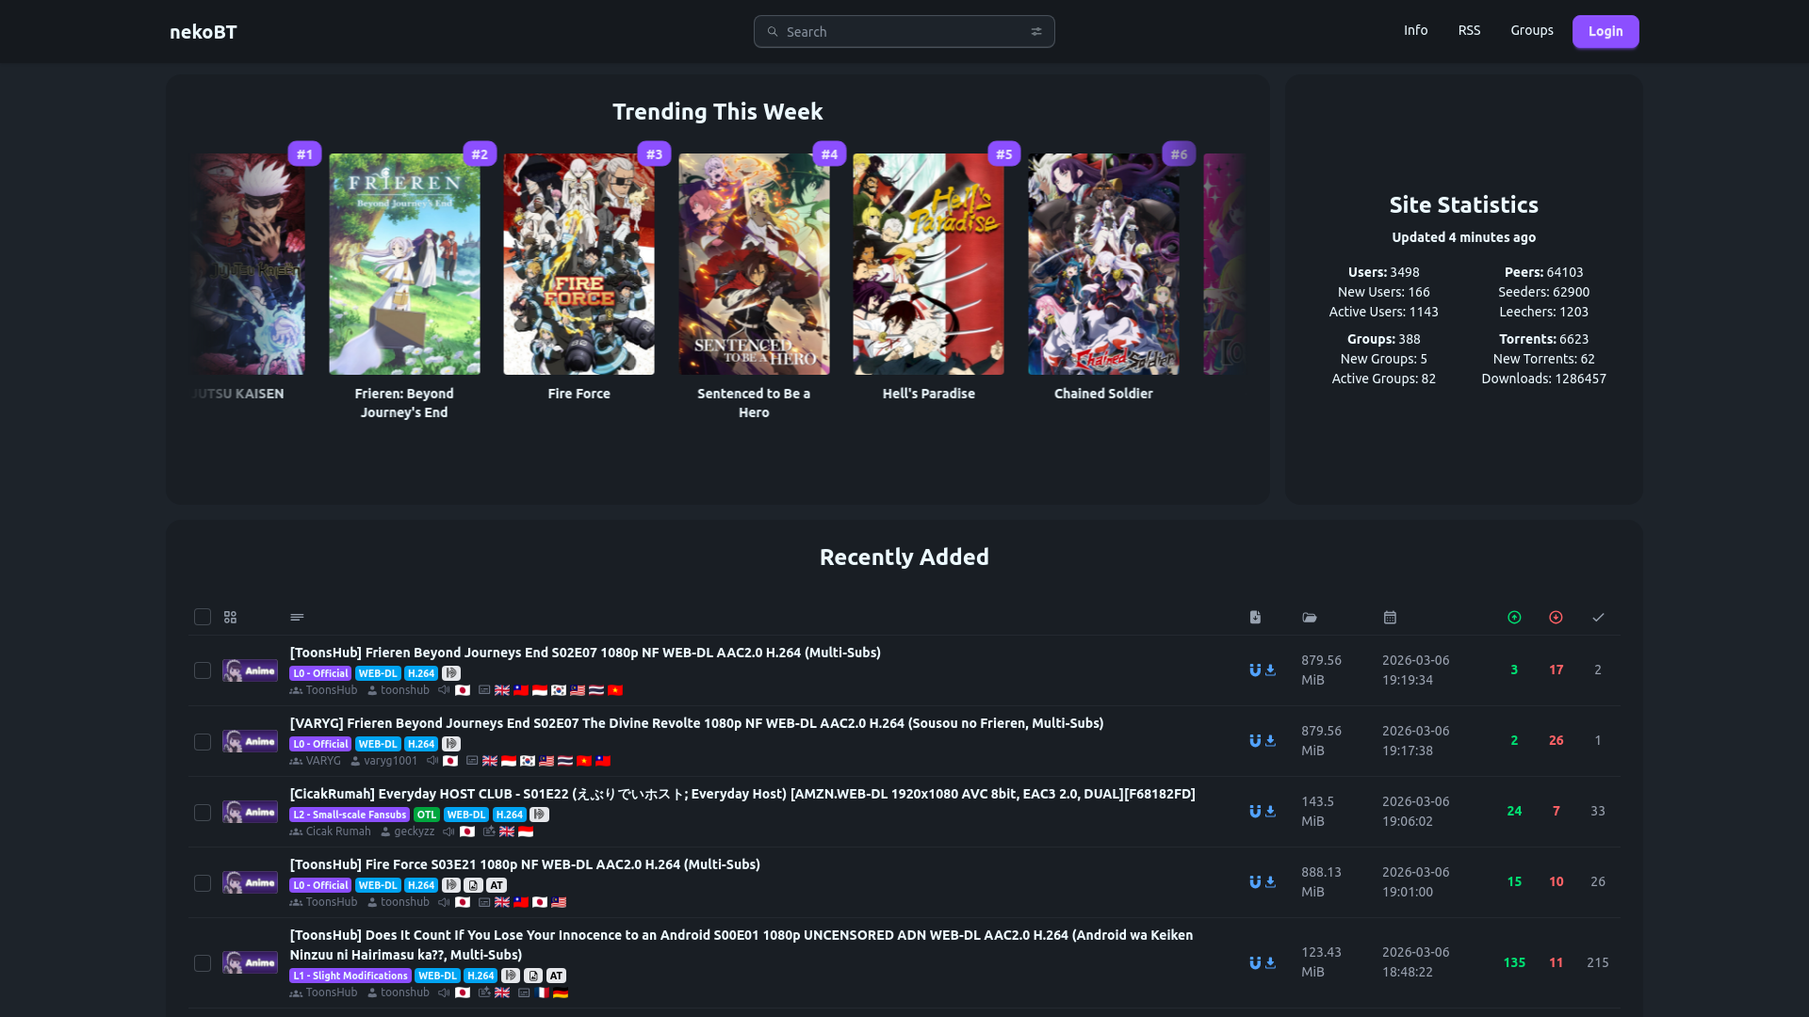Click Anime category badge on VARYG row
The width and height of the screenshot is (1809, 1017).
pos(250,741)
